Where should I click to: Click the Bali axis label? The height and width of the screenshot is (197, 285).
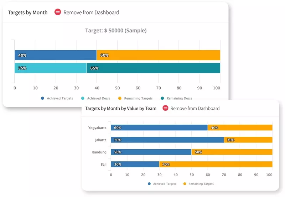tap(103, 164)
